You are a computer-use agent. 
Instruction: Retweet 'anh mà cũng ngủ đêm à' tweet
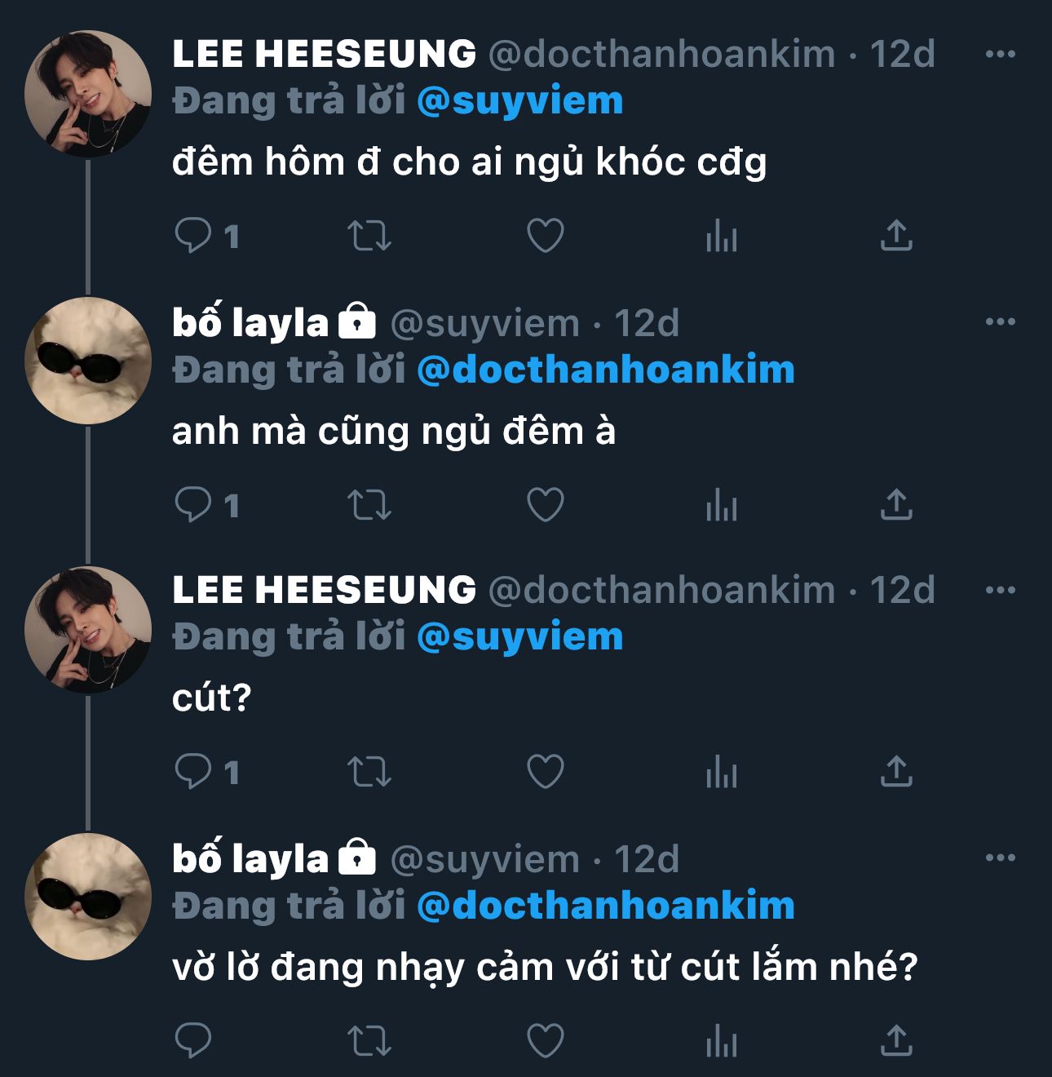click(369, 504)
